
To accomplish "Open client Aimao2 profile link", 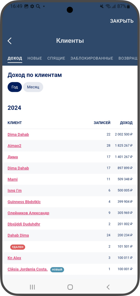I will tap(15, 146).
